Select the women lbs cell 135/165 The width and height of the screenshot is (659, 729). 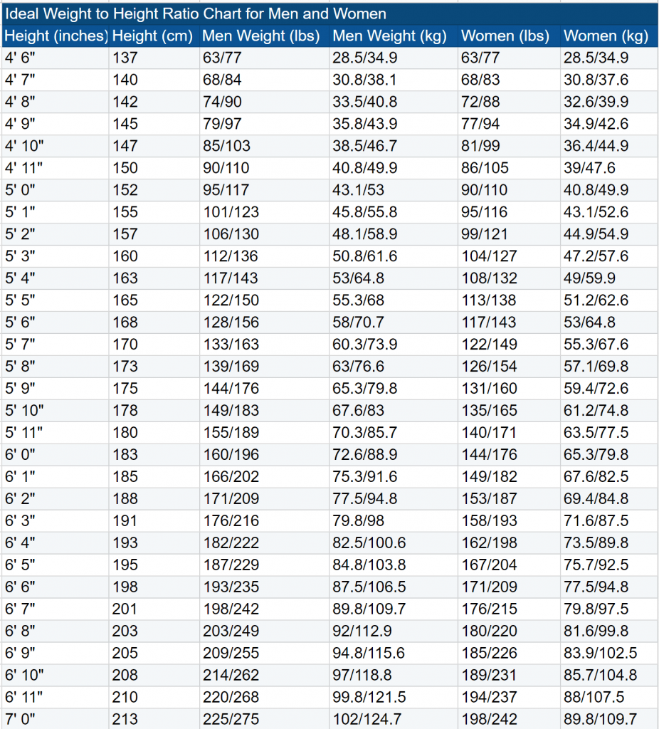tap(509, 411)
